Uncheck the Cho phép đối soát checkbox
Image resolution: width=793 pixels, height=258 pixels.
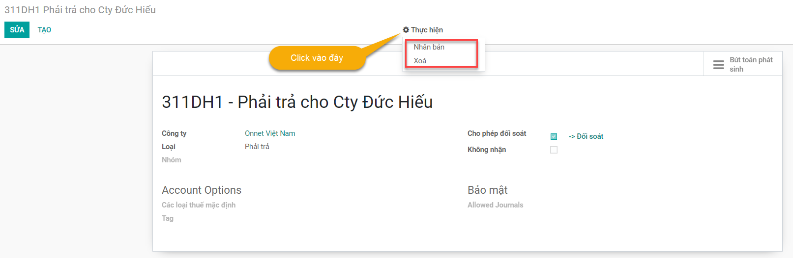pyautogui.click(x=554, y=137)
